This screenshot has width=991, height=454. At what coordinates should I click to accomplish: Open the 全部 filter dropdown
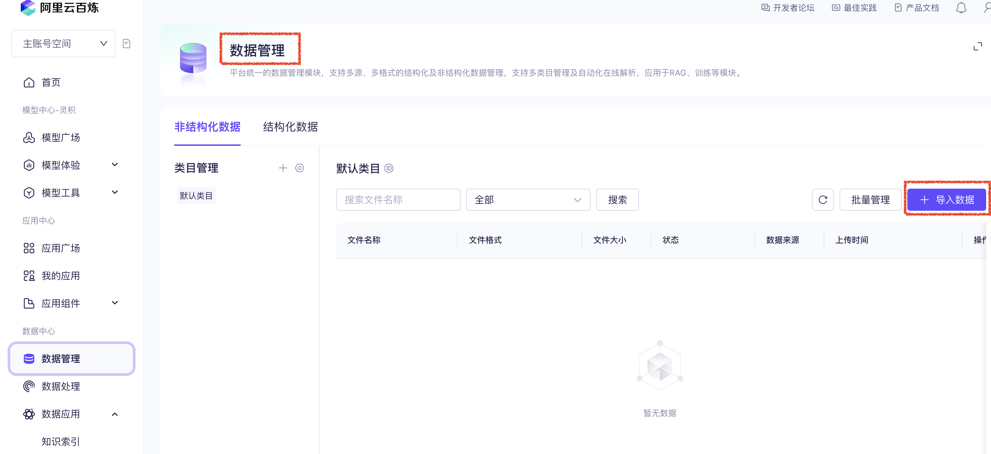(x=527, y=199)
